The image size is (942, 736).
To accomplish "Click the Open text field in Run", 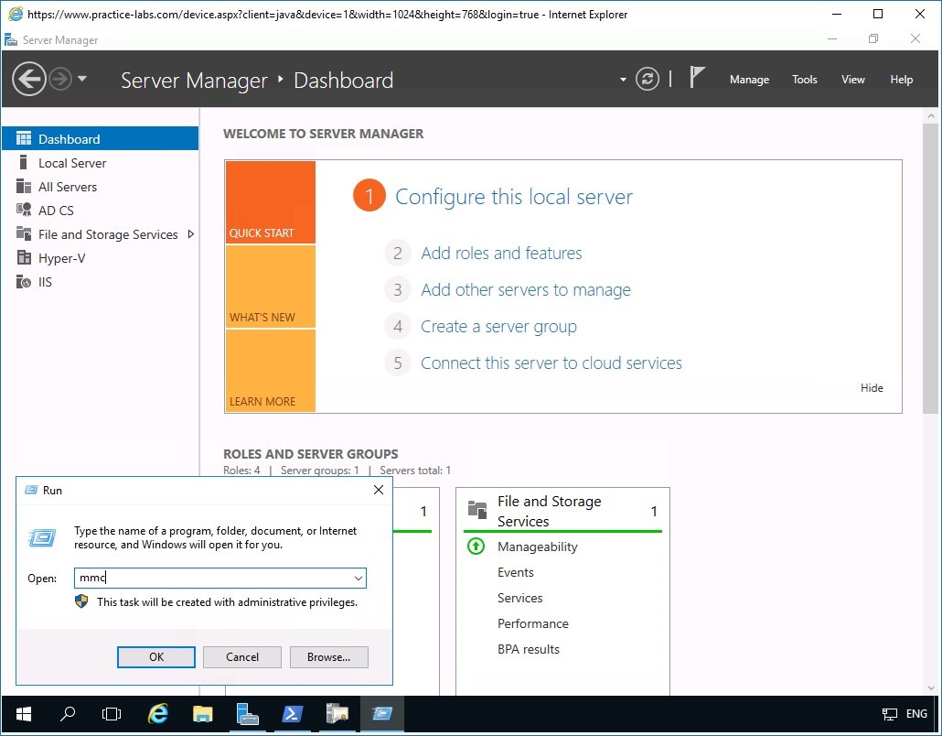I will (x=219, y=578).
